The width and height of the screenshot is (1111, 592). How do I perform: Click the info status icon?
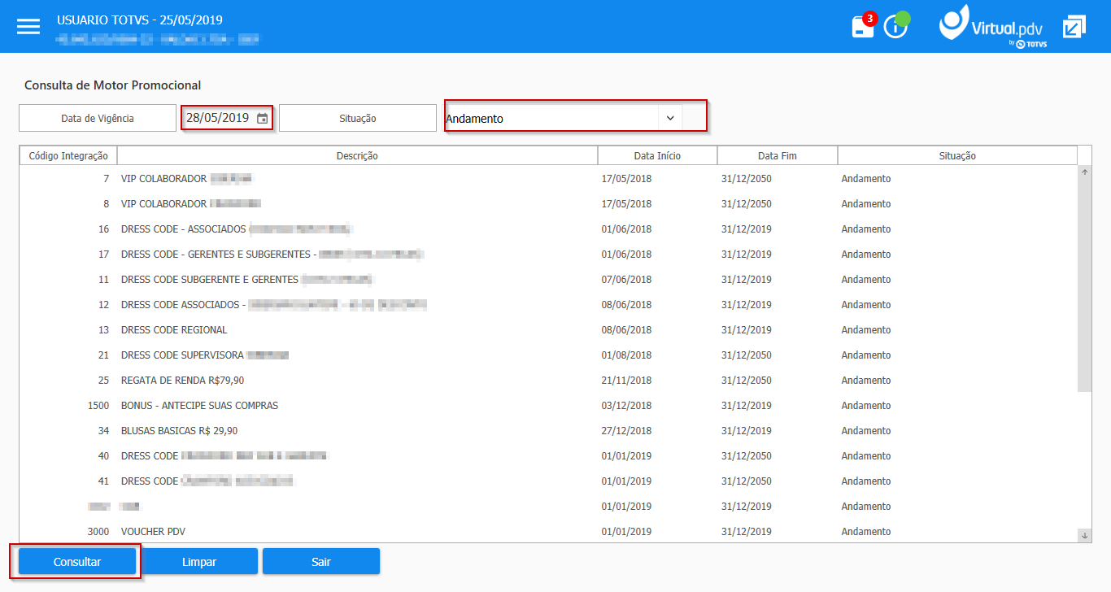point(896,25)
